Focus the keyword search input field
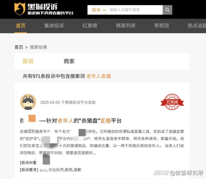This screenshot has width=206, height=179. click(x=135, y=10)
